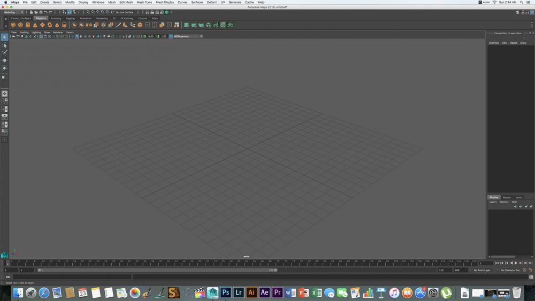Play the animation forwards
This screenshot has width=535, height=301.
pos(516,263)
